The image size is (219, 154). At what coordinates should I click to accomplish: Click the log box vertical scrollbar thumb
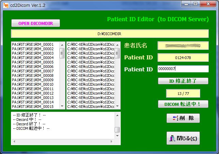(x=117, y=130)
